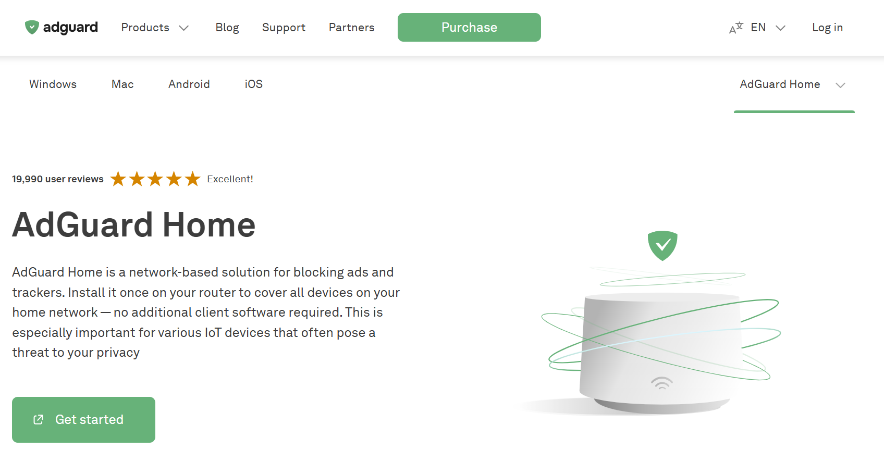Click the 19,990 user reviews text
This screenshot has width=884, height=475.
pyautogui.click(x=57, y=179)
